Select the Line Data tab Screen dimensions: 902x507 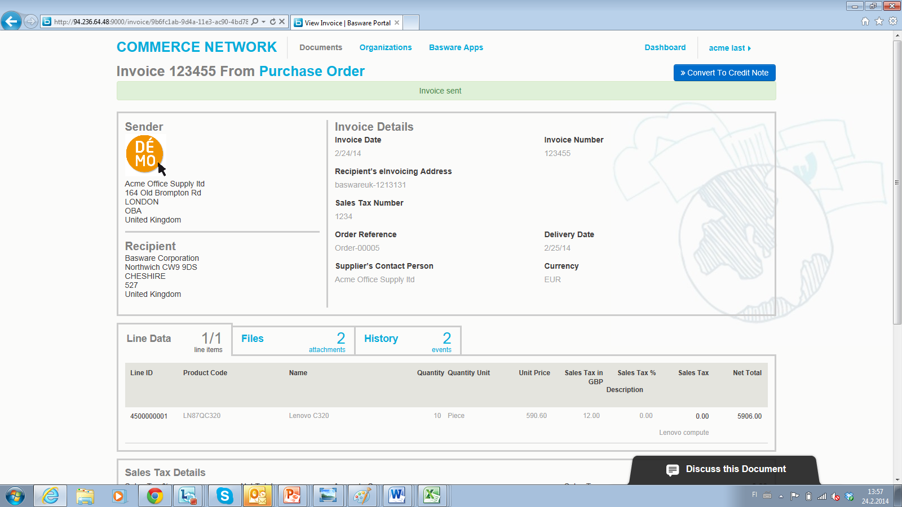click(175, 340)
